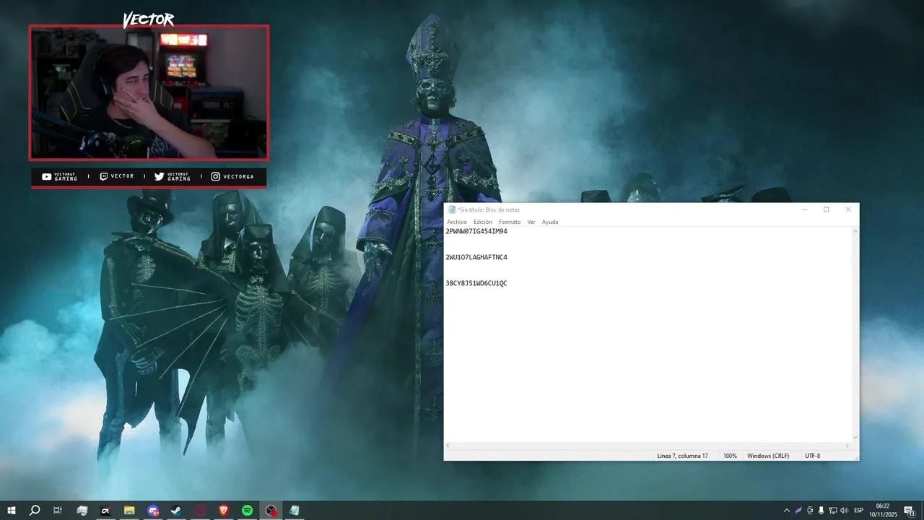Open File Explorer from the taskbar

129,511
